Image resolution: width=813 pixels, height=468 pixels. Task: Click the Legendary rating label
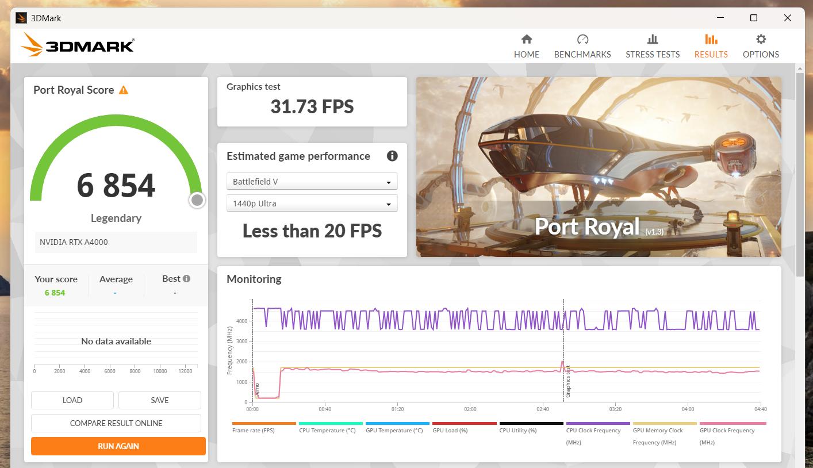[116, 218]
